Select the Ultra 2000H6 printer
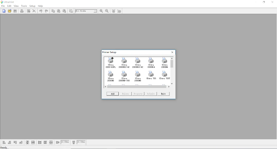This screenshot has width=277, height=149. [111, 76]
